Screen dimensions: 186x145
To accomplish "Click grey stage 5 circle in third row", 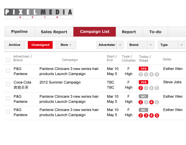I will pyautogui.click(x=157, y=102).
